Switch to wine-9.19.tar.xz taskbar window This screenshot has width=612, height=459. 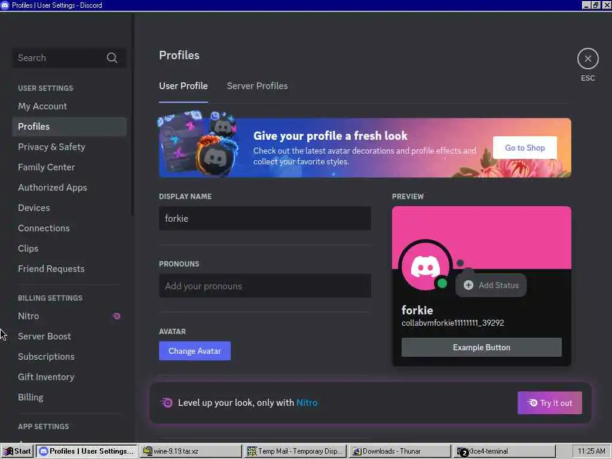pyautogui.click(x=191, y=451)
